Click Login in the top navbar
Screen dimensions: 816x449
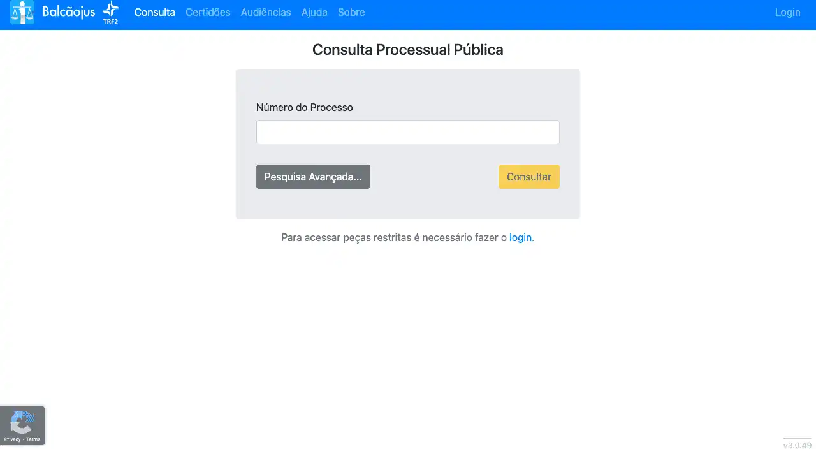click(x=787, y=12)
